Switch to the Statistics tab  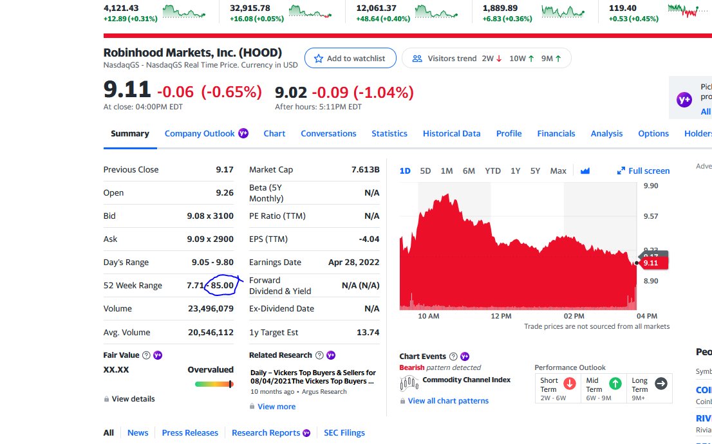pyautogui.click(x=389, y=133)
